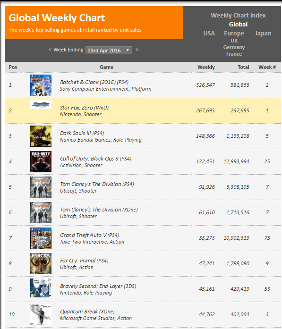The width and height of the screenshot is (282, 329).
Task: Click the Bravely Second cover image
Action: [x=41, y=288]
